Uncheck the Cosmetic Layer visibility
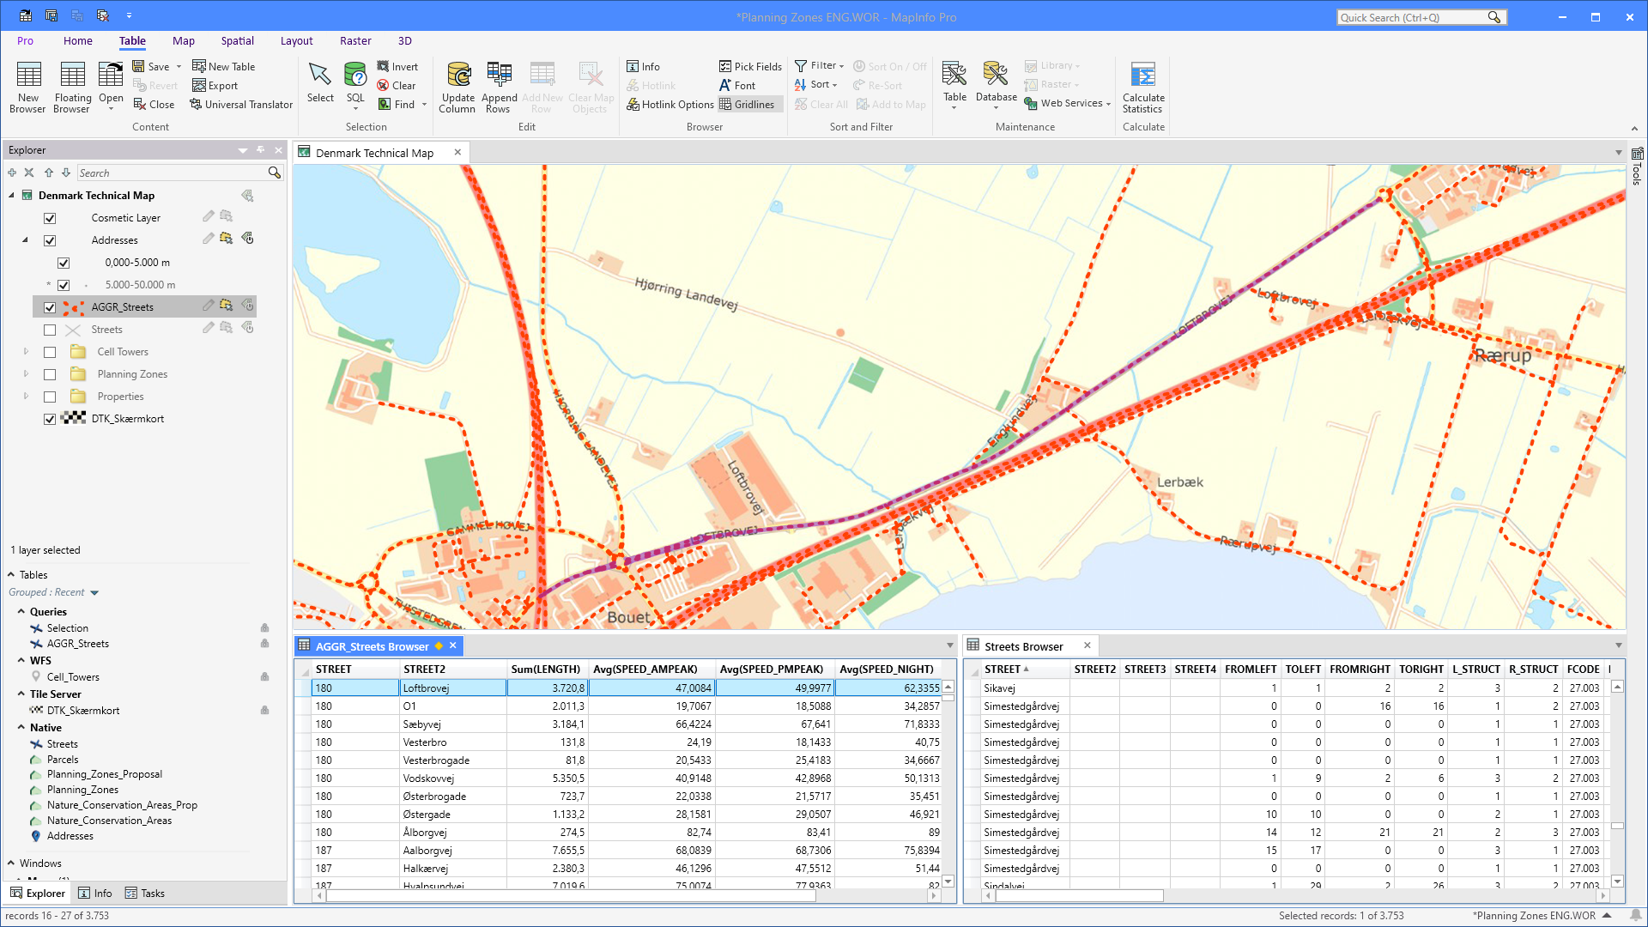This screenshot has width=1648, height=927. 50,218
